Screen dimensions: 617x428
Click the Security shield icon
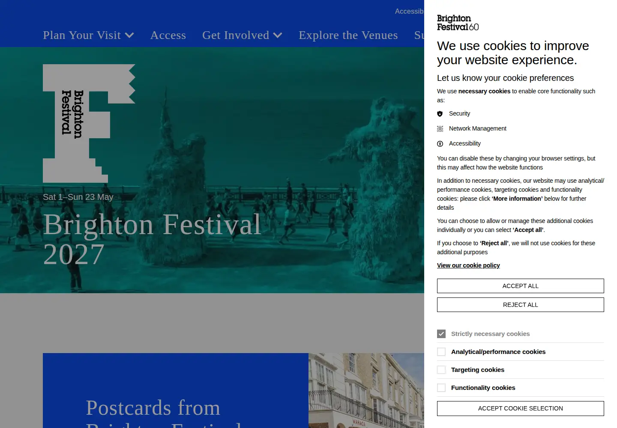coord(440,114)
